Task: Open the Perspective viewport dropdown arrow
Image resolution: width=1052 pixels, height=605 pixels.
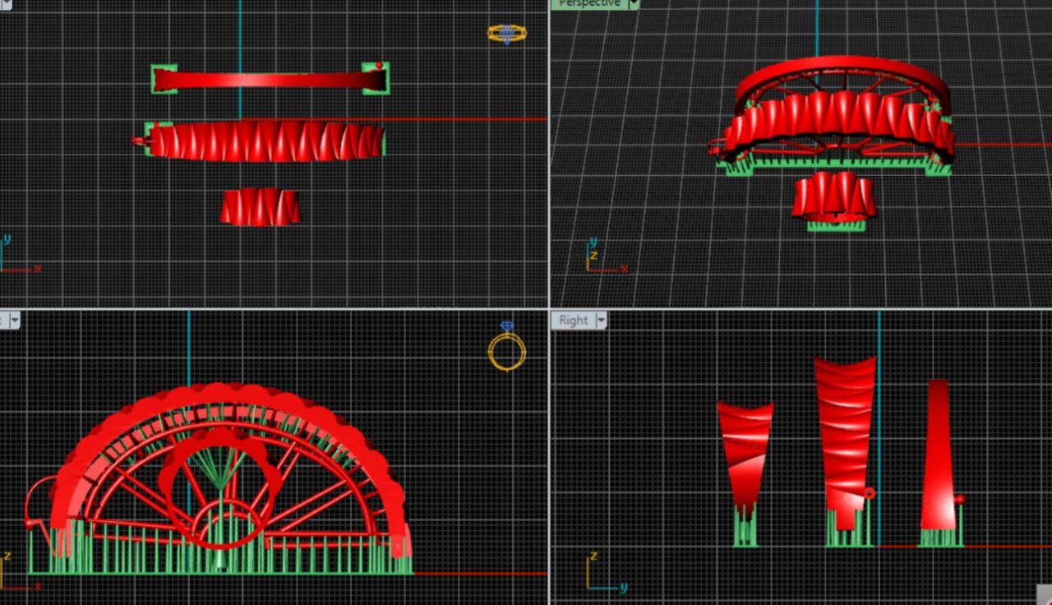Action: 634,4
